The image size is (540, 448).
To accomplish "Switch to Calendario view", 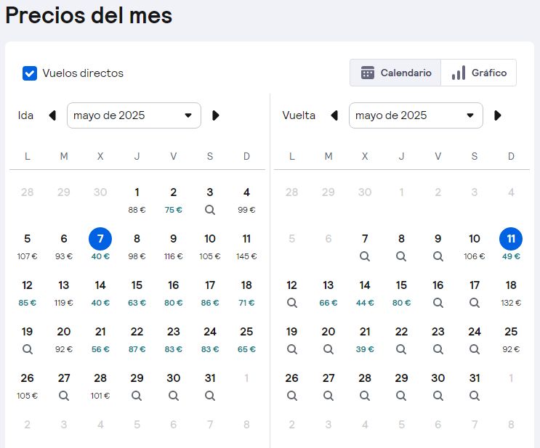I will point(396,73).
